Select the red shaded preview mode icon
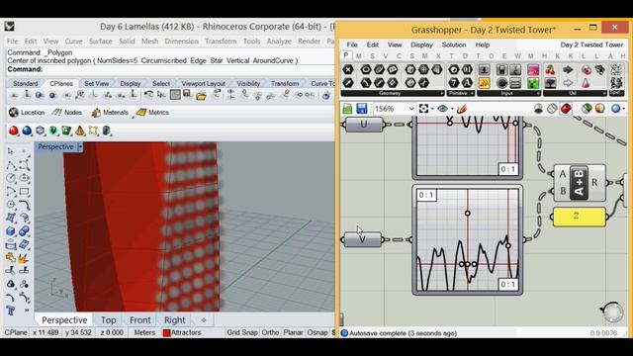 (x=566, y=109)
